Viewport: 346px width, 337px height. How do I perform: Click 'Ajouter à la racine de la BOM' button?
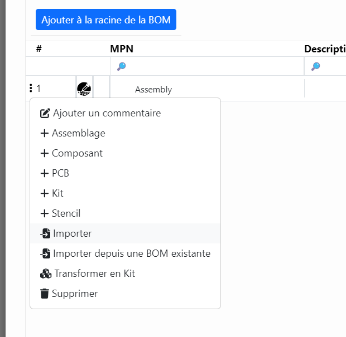coord(106,19)
